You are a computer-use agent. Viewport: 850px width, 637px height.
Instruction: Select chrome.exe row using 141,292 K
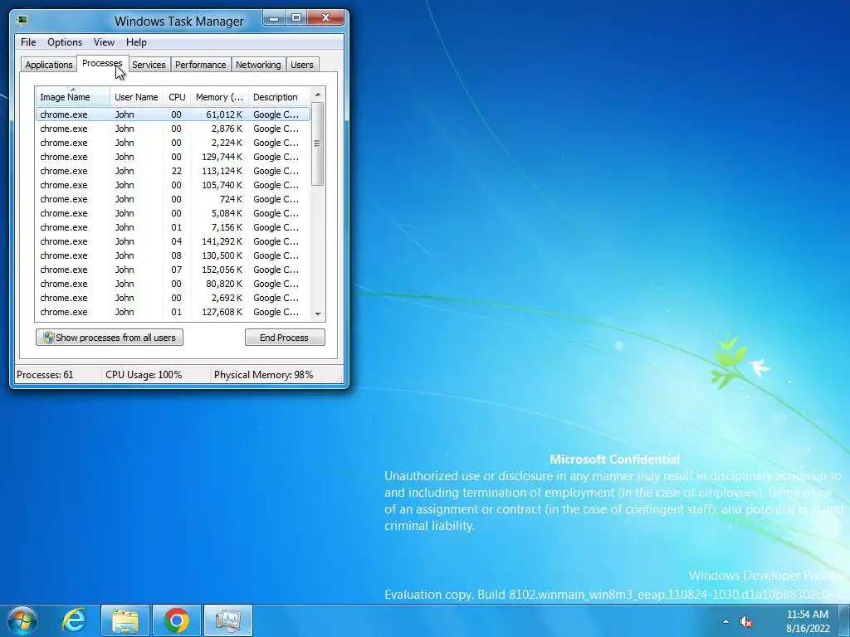tap(173, 241)
